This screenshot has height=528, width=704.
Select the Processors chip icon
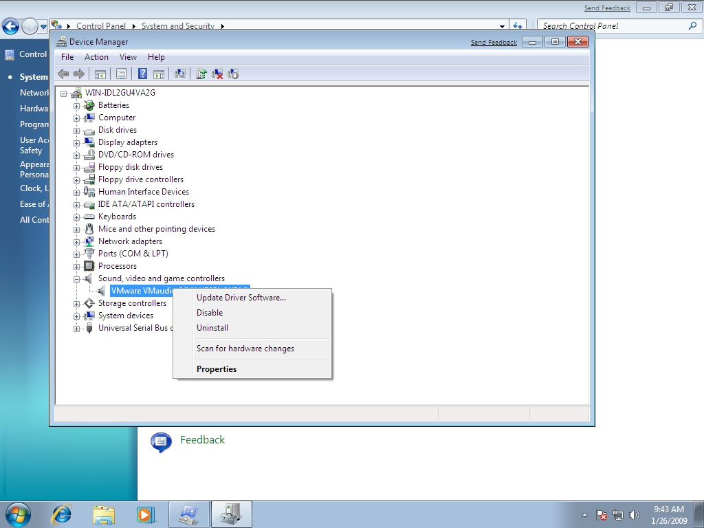pyautogui.click(x=89, y=266)
